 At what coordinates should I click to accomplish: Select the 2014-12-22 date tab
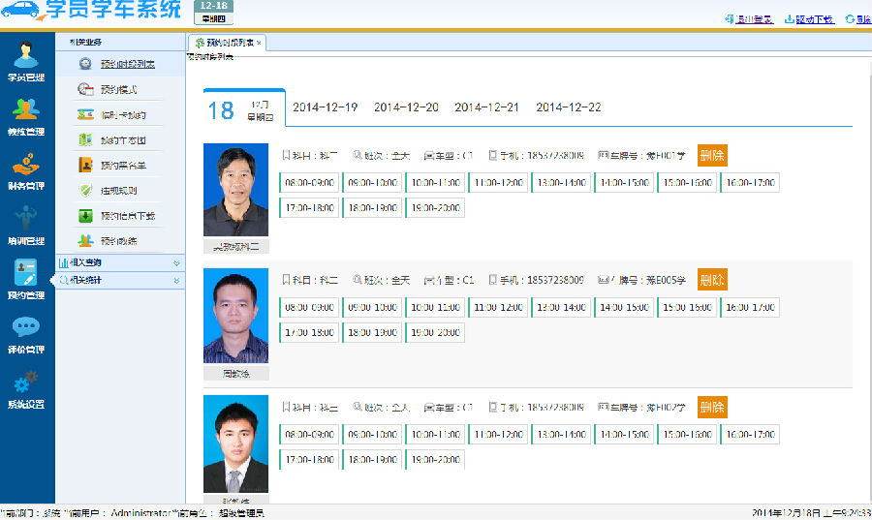[568, 107]
